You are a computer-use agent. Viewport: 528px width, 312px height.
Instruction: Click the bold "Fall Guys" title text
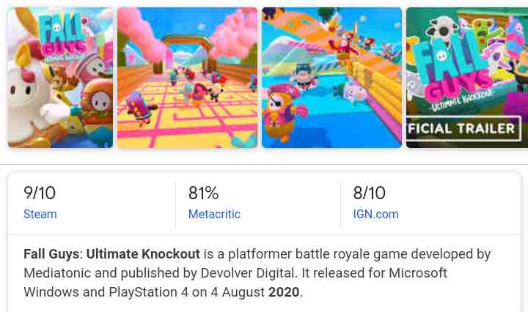click(x=51, y=254)
